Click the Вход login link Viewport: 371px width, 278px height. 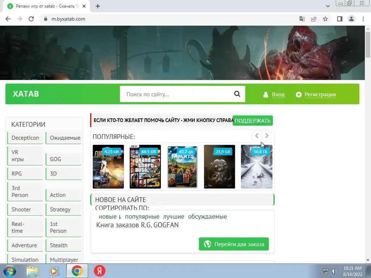pos(278,94)
